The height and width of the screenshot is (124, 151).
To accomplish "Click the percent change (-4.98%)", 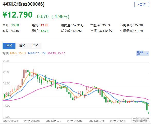I will [x=60, y=17].
